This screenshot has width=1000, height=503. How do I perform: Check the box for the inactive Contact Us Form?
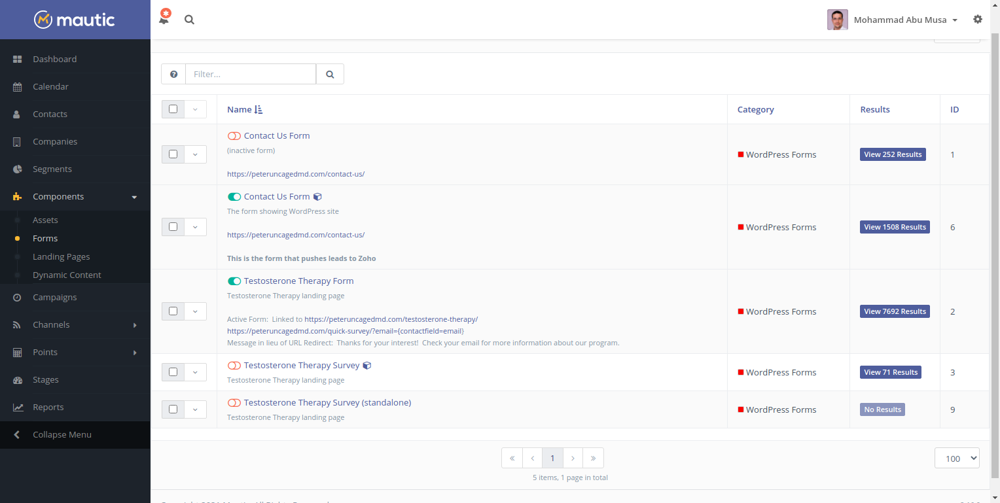(173, 154)
